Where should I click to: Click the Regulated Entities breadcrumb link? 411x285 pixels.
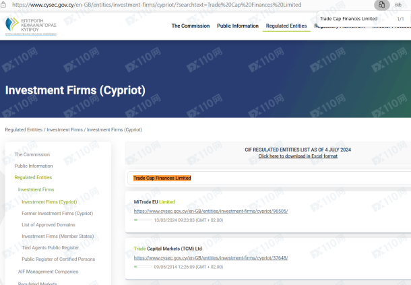tap(24, 130)
